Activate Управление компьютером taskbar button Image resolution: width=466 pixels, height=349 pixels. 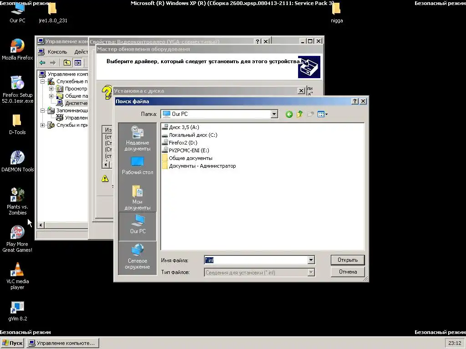tap(62, 343)
